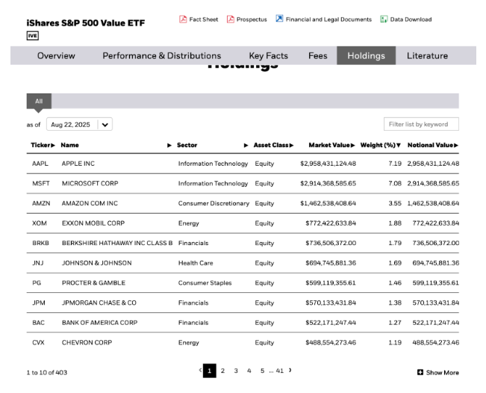
Task: Sort by Weight (%) column header
Action: click(381, 145)
